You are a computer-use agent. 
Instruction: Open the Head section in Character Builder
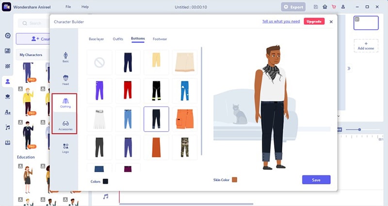click(x=65, y=80)
